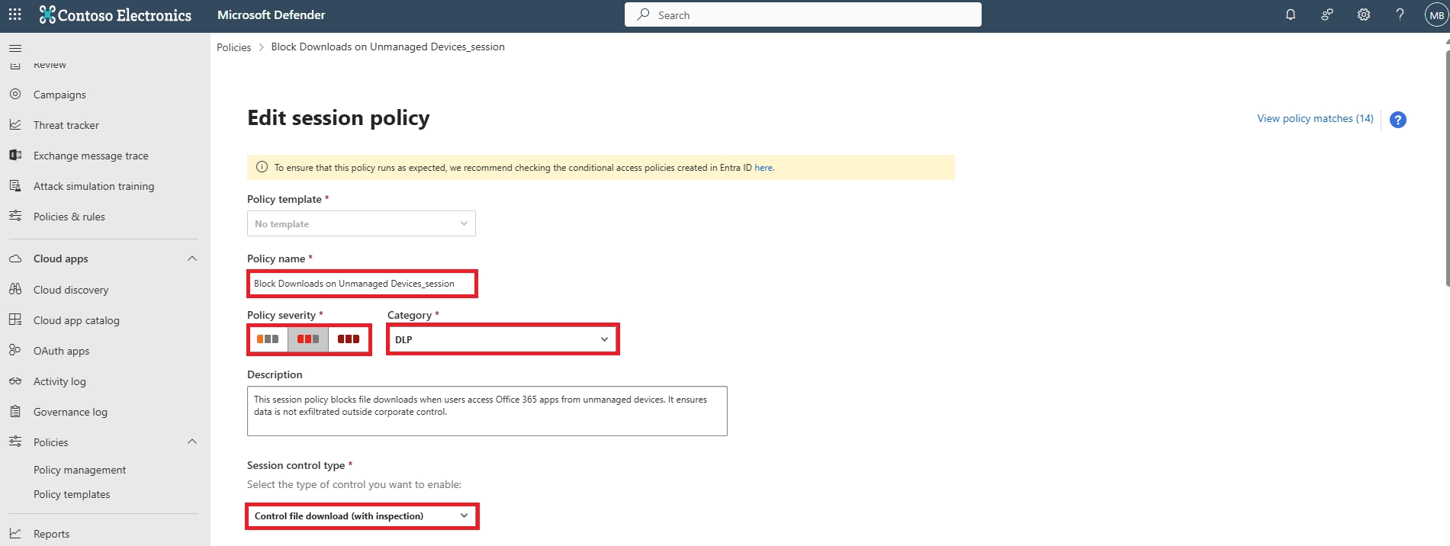
Task: Click the Description text area
Action: (x=487, y=411)
